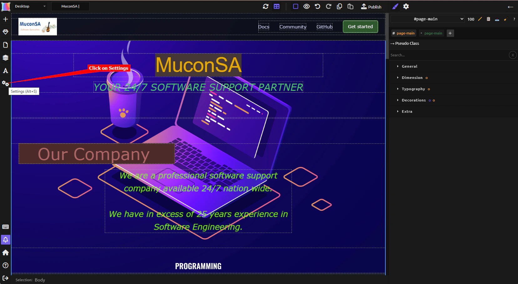Select the 'Our Company' heading block
This screenshot has height=284, width=518.
click(x=96, y=154)
